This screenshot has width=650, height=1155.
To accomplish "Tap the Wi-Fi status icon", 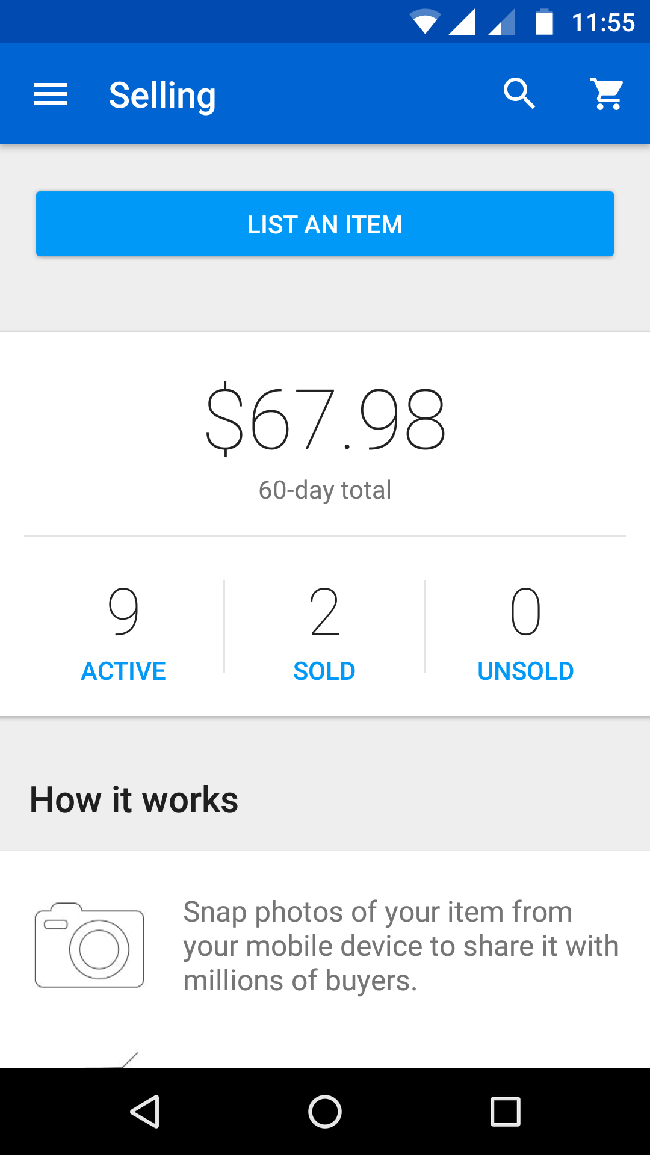I will (425, 23).
